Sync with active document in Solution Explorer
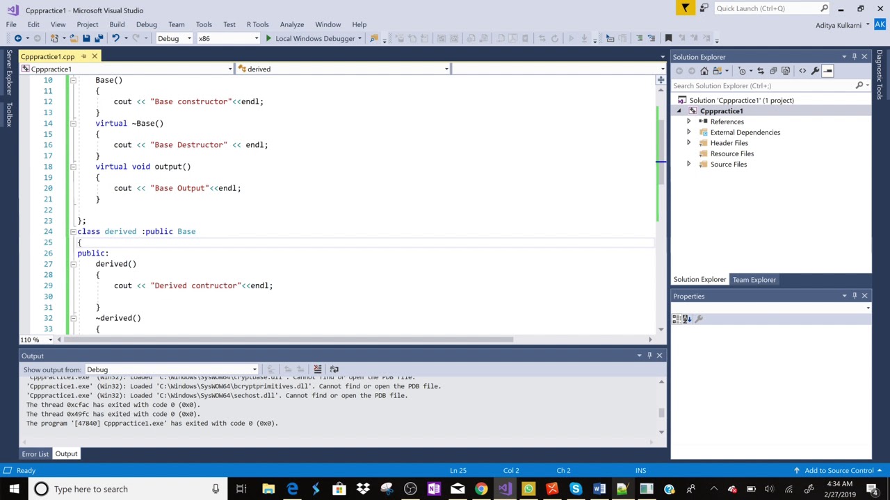 pyautogui.click(x=760, y=71)
